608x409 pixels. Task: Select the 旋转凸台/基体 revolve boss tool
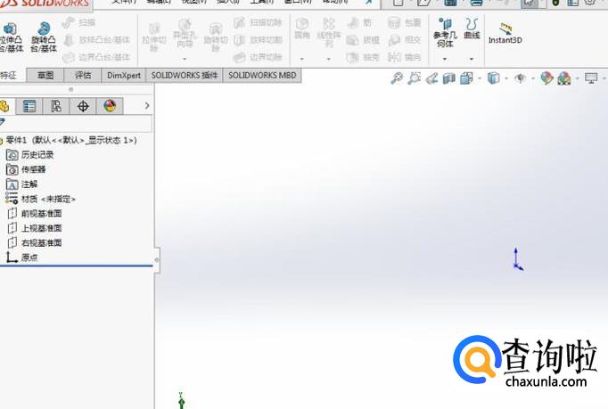click(x=44, y=37)
